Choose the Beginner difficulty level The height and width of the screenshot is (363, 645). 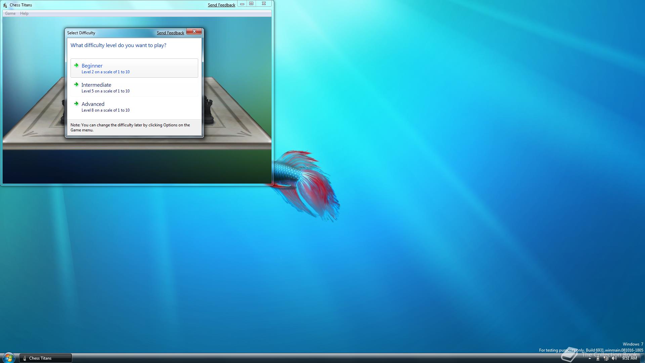coord(134,68)
